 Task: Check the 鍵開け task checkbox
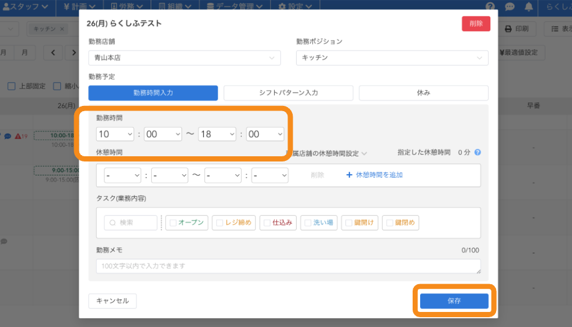pos(349,223)
